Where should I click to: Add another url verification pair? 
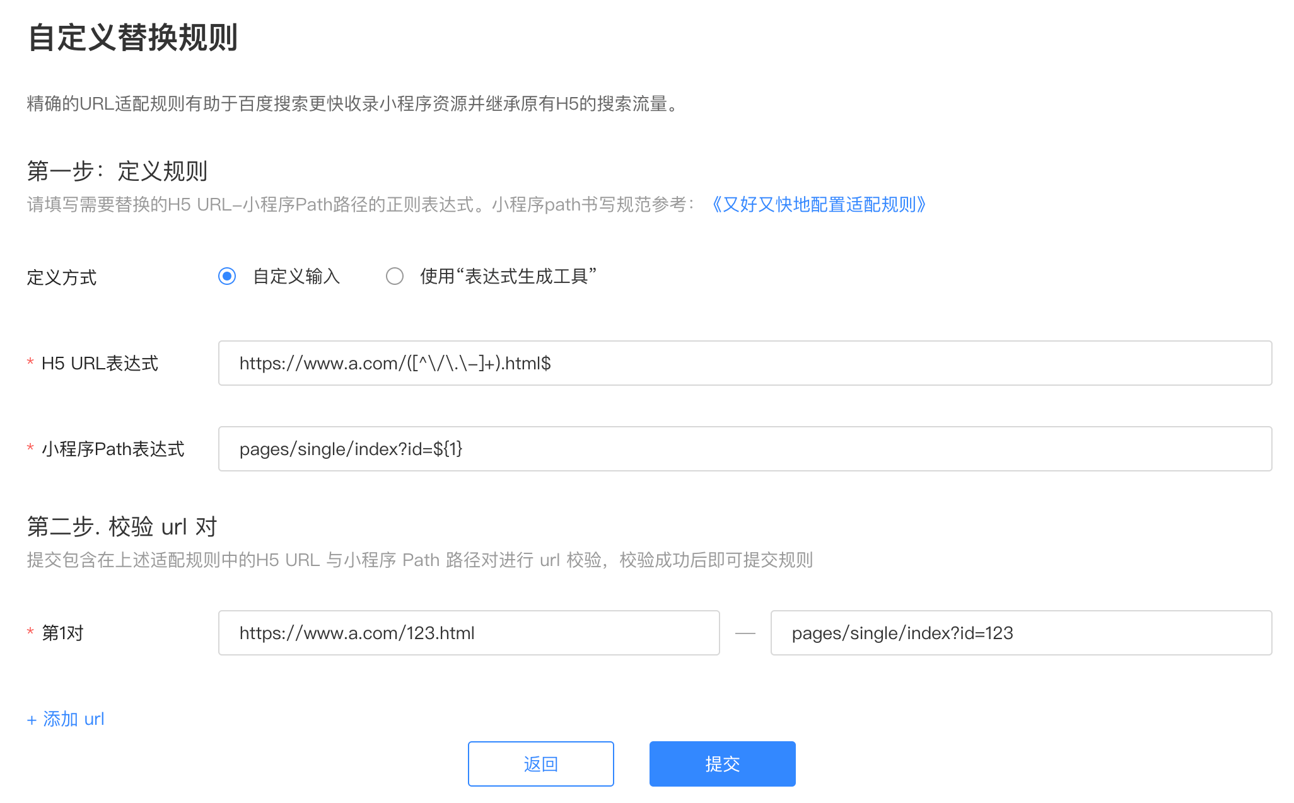65,718
